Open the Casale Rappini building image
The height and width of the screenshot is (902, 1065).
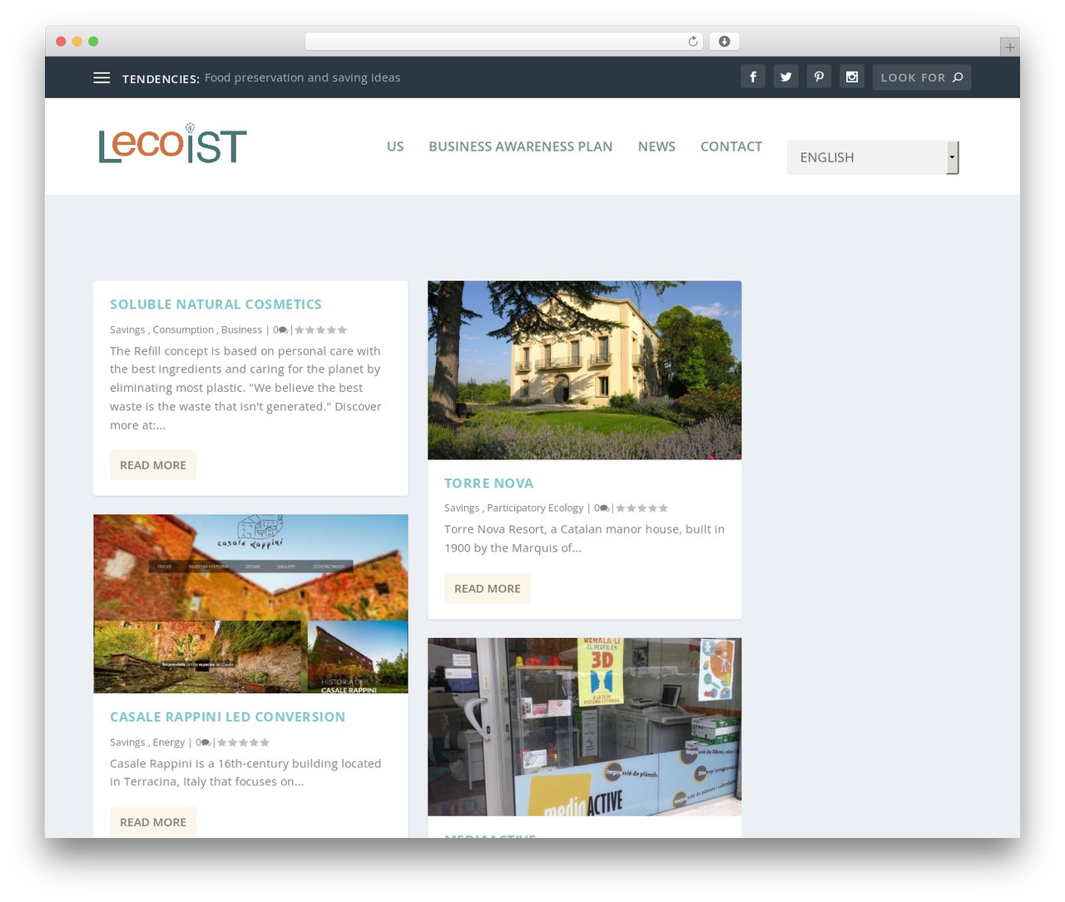(250, 603)
